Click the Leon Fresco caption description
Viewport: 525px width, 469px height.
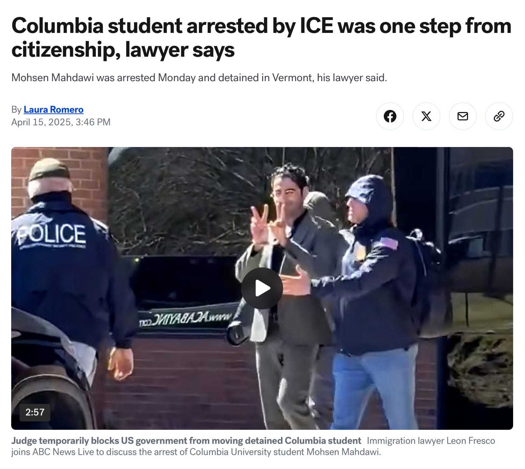coord(253,446)
